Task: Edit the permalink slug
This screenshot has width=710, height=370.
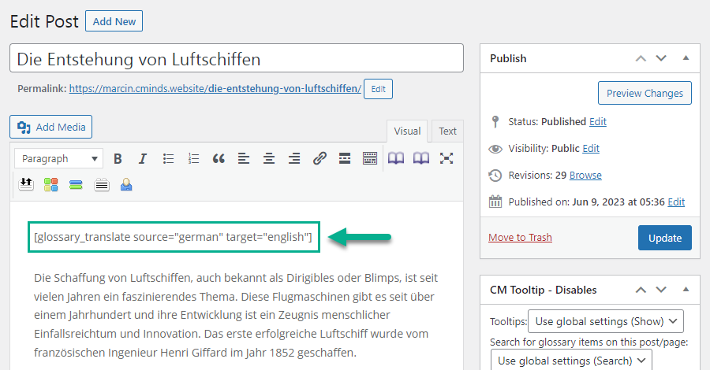Action: coord(378,89)
